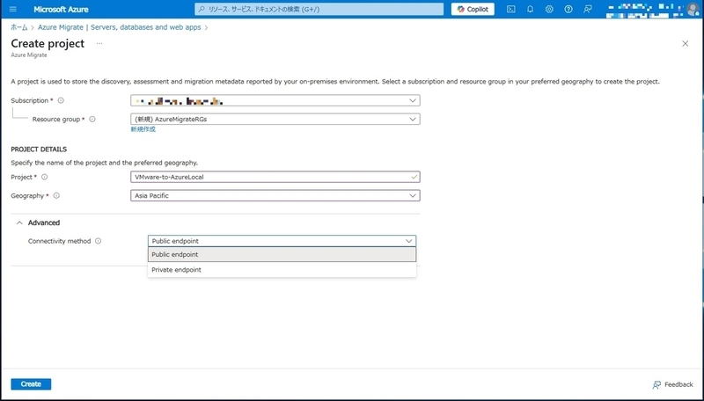The width and height of the screenshot is (704, 401).
Task: Launch Copilot from the header
Action: 473,9
